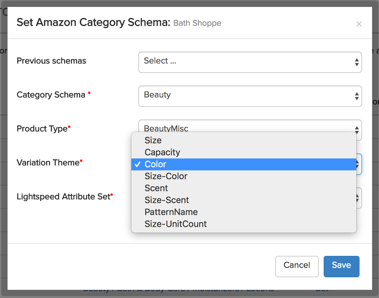This screenshot has height=298, width=379.
Task: Pick Size-Color variation theme
Action: (166, 176)
